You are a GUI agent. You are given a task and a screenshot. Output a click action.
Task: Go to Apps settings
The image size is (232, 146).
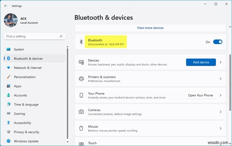pyautogui.click(x=34, y=86)
